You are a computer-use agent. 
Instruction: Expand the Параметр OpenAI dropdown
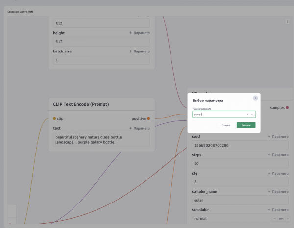pyautogui.click(x=252, y=114)
